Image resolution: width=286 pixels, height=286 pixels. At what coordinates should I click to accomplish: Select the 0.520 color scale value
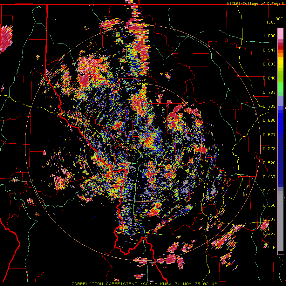point(269,163)
